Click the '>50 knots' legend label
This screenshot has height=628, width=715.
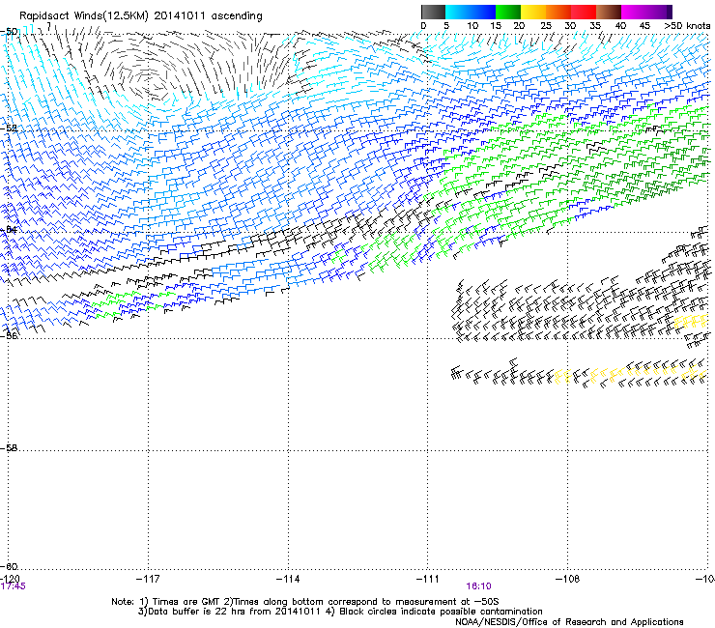[x=687, y=26]
